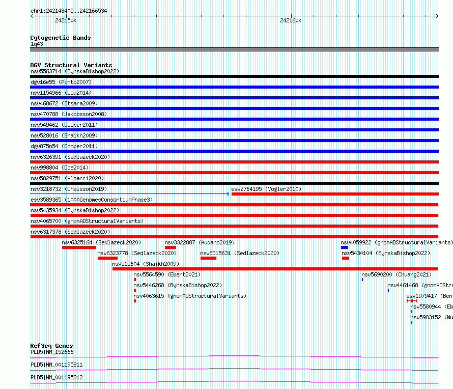Click the nsv5446268 (ByrskaBishop2022) variant label
Screen dimensions: 453x389
pos(178,285)
